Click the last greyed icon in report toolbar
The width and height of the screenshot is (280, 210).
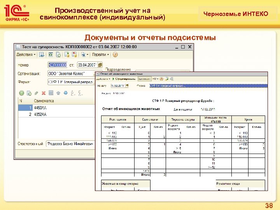click(172, 79)
